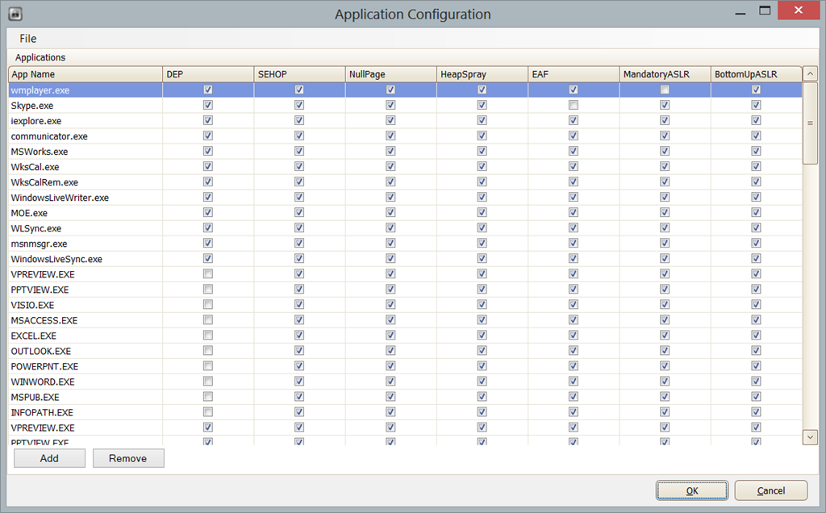The width and height of the screenshot is (826, 513).
Task: Toggle BottomUpASLR for WINWORD.EXE
Action: (x=756, y=381)
